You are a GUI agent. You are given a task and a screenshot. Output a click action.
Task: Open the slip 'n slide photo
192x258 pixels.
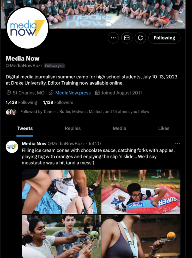click(141, 192)
